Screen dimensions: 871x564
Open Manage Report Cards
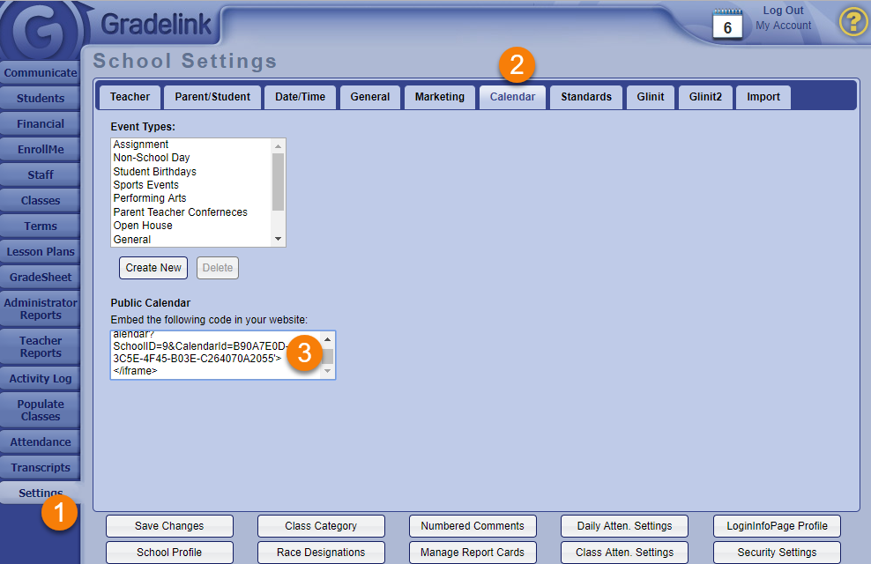473,553
